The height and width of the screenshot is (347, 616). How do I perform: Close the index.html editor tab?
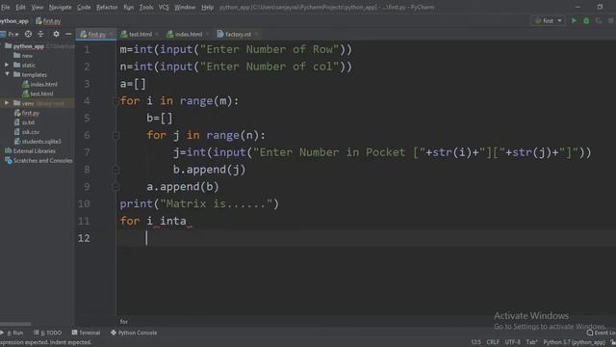(208, 35)
